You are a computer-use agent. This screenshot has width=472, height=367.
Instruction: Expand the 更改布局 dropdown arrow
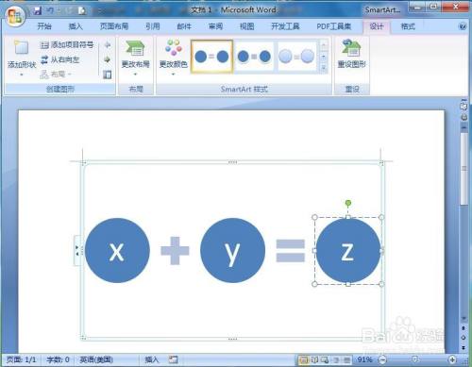click(135, 75)
